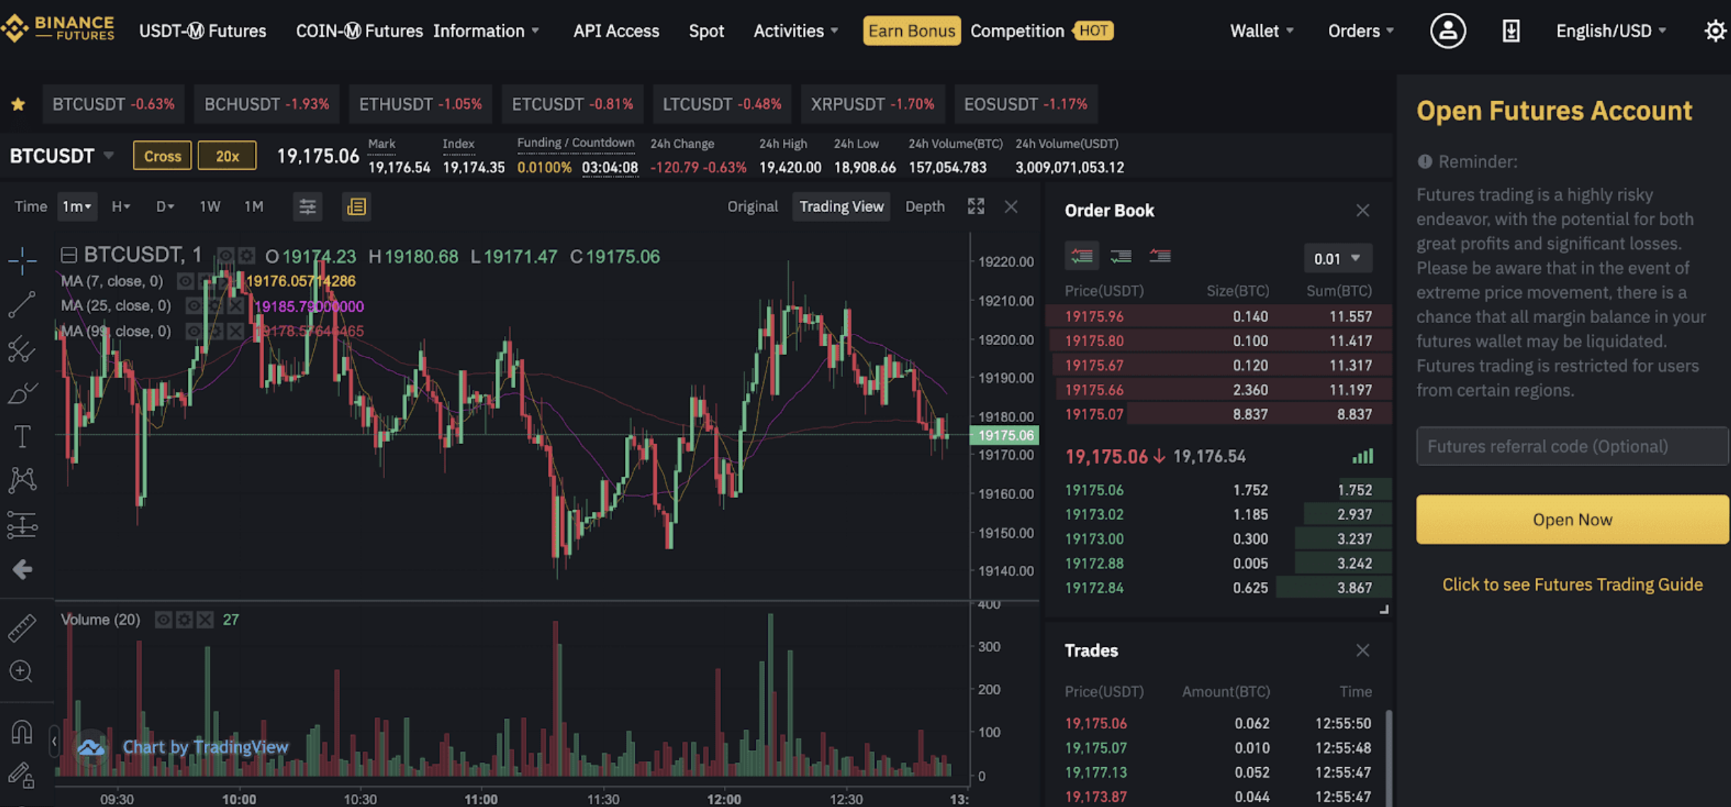This screenshot has height=807, width=1731.
Task: Hide the MA 7 indicator eye icon
Action: 185,282
